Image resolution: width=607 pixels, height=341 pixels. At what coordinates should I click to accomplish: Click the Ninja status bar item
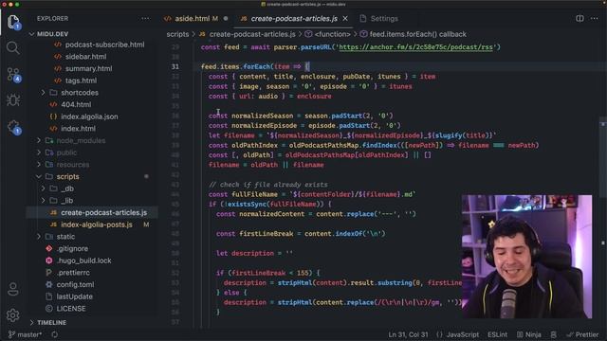pyautogui.click(x=529, y=334)
